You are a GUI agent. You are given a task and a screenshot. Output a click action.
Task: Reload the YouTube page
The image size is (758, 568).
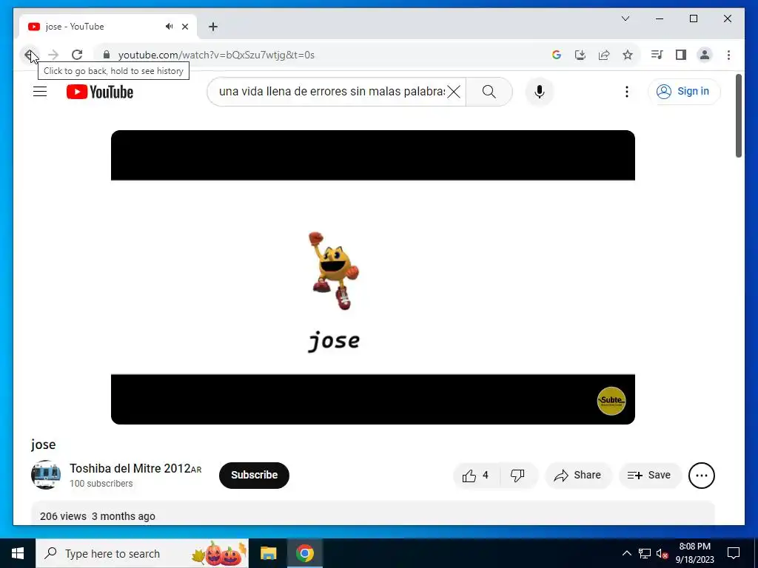pyautogui.click(x=77, y=55)
